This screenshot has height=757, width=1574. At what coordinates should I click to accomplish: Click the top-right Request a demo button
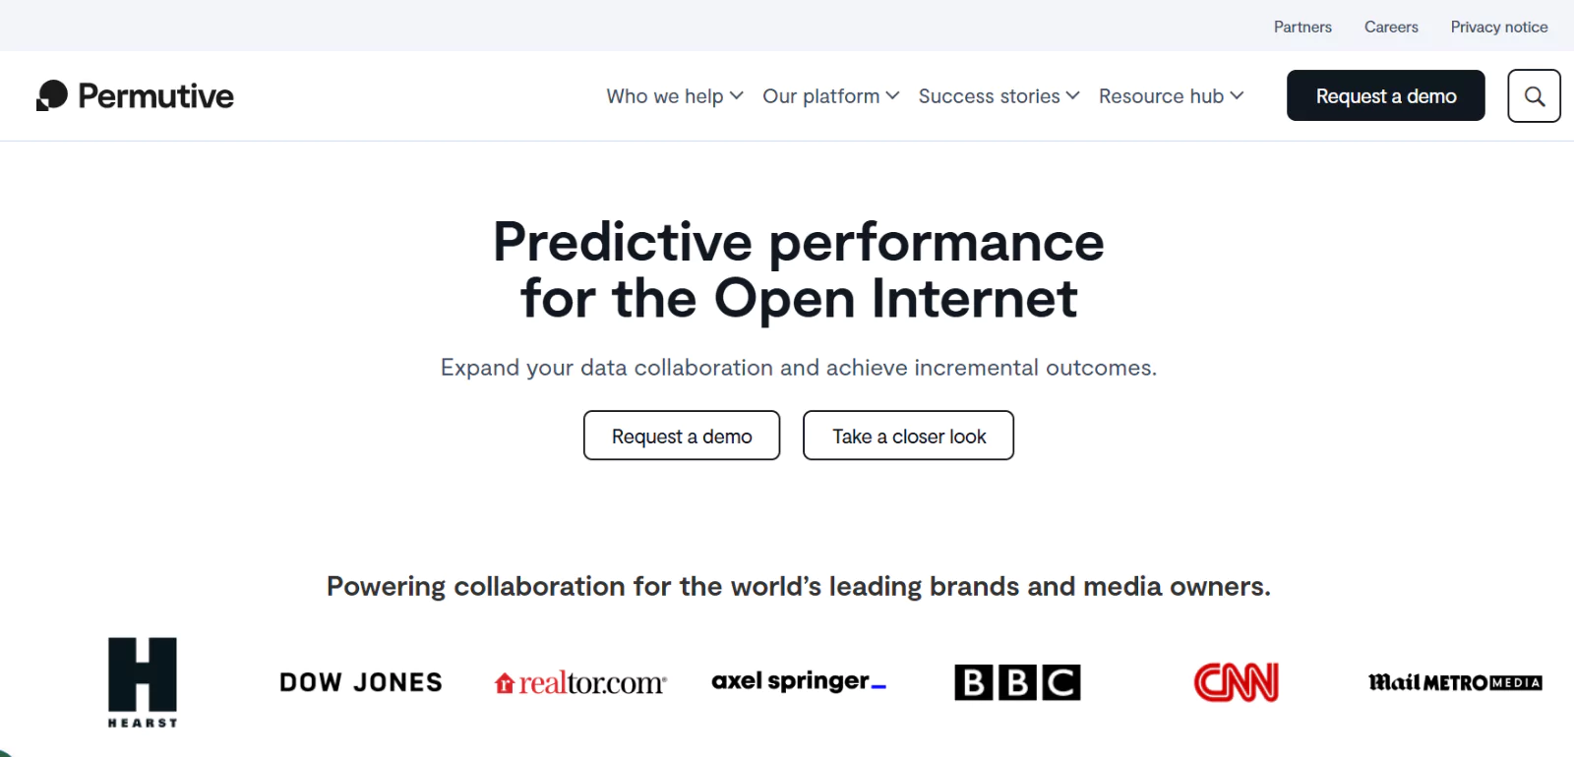1385,95
